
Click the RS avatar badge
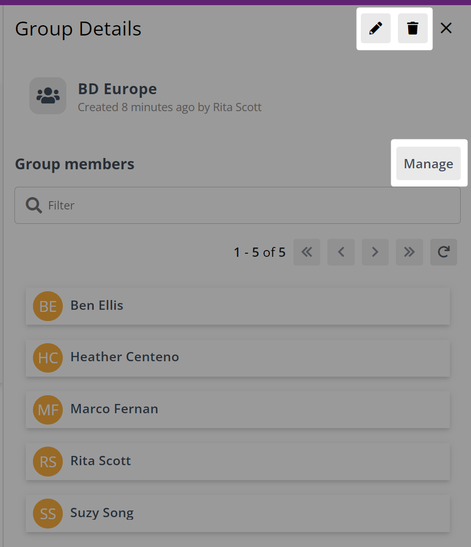pyautogui.click(x=48, y=461)
